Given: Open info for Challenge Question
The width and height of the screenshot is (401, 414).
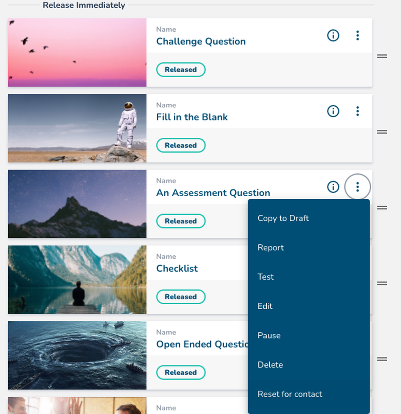Looking at the screenshot, I should click(333, 35).
